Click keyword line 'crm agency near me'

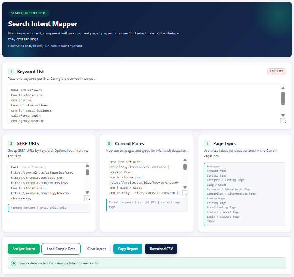coord(28,121)
